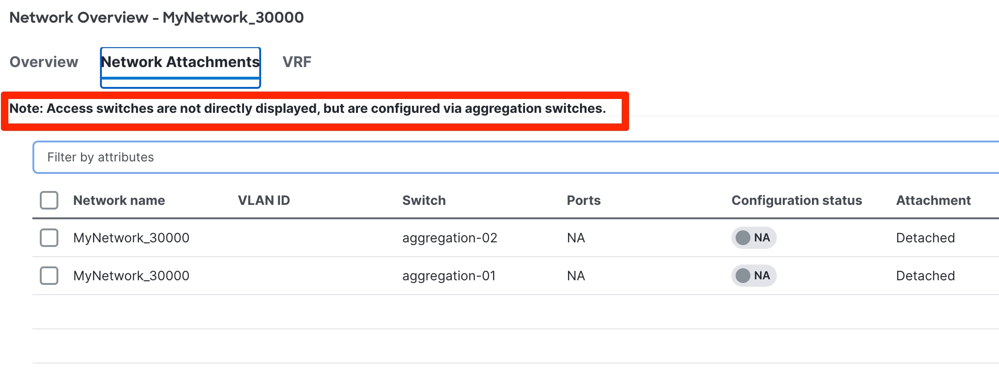Click the Detached status for aggregation-02
The width and height of the screenshot is (999, 382).
[x=925, y=238]
